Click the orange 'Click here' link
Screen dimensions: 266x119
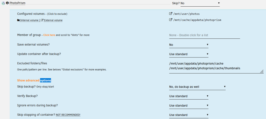tap(49, 35)
